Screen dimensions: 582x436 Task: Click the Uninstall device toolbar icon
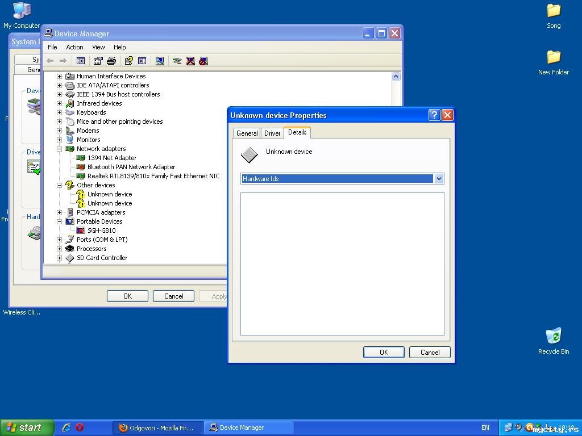tap(190, 61)
